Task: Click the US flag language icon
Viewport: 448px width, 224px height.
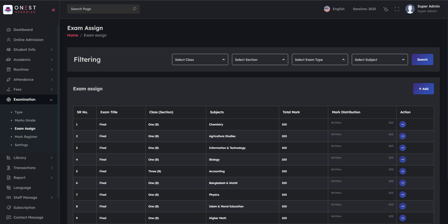Action: (x=327, y=9)
